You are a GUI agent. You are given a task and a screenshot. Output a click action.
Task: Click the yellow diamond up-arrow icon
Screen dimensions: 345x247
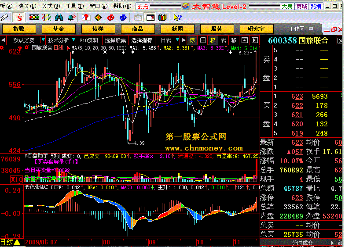(98, 18)
